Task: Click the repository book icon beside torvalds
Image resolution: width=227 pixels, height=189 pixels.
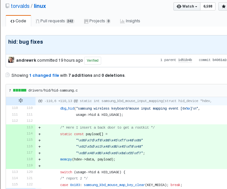Action: pos(8,6)
